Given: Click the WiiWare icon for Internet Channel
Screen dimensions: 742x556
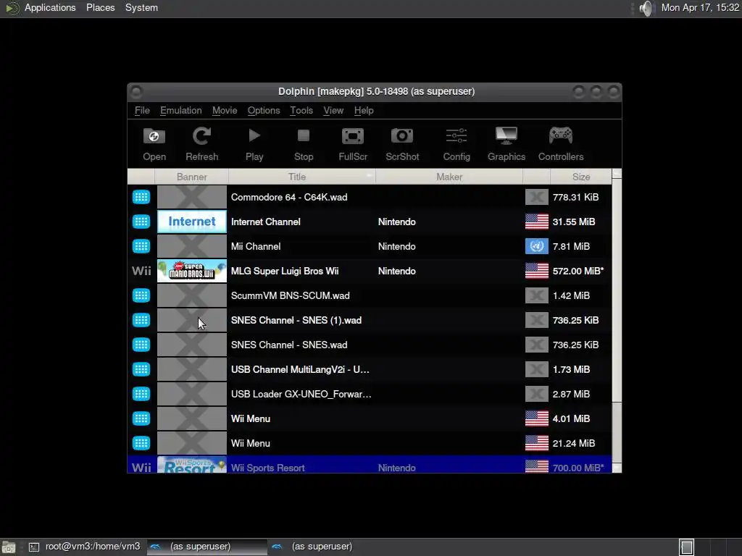Looking at the screenshot, I should [141, 222].
